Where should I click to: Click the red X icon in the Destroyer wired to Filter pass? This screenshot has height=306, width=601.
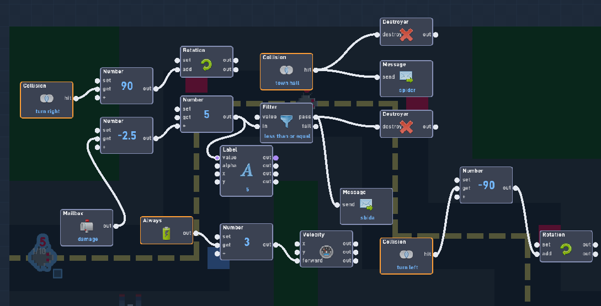click(x=406, y=127)
